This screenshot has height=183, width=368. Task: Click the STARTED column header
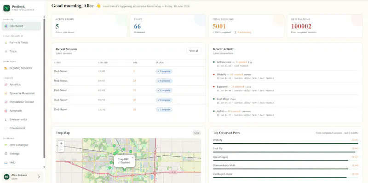(x=103, y=63)
